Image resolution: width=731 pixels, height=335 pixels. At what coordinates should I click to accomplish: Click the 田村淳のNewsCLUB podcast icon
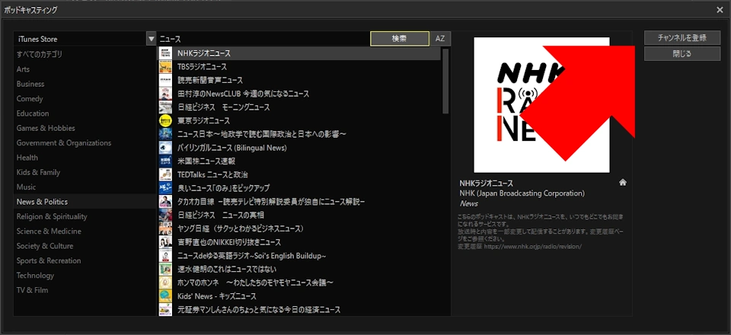[x=165, y=94]
